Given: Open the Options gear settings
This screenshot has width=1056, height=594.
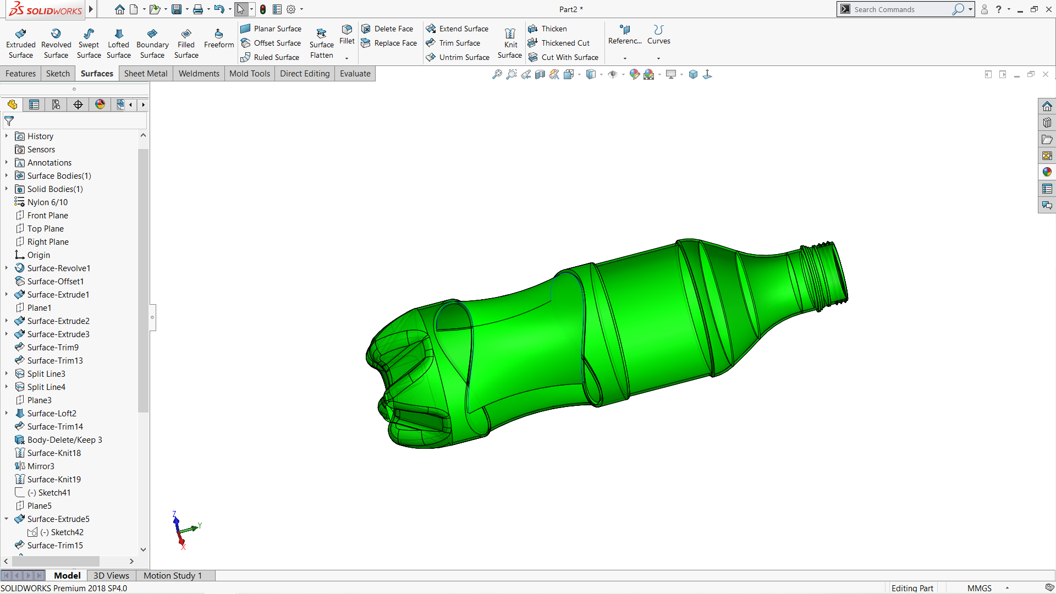Looking at the screenshot, I should click(291, 9).
